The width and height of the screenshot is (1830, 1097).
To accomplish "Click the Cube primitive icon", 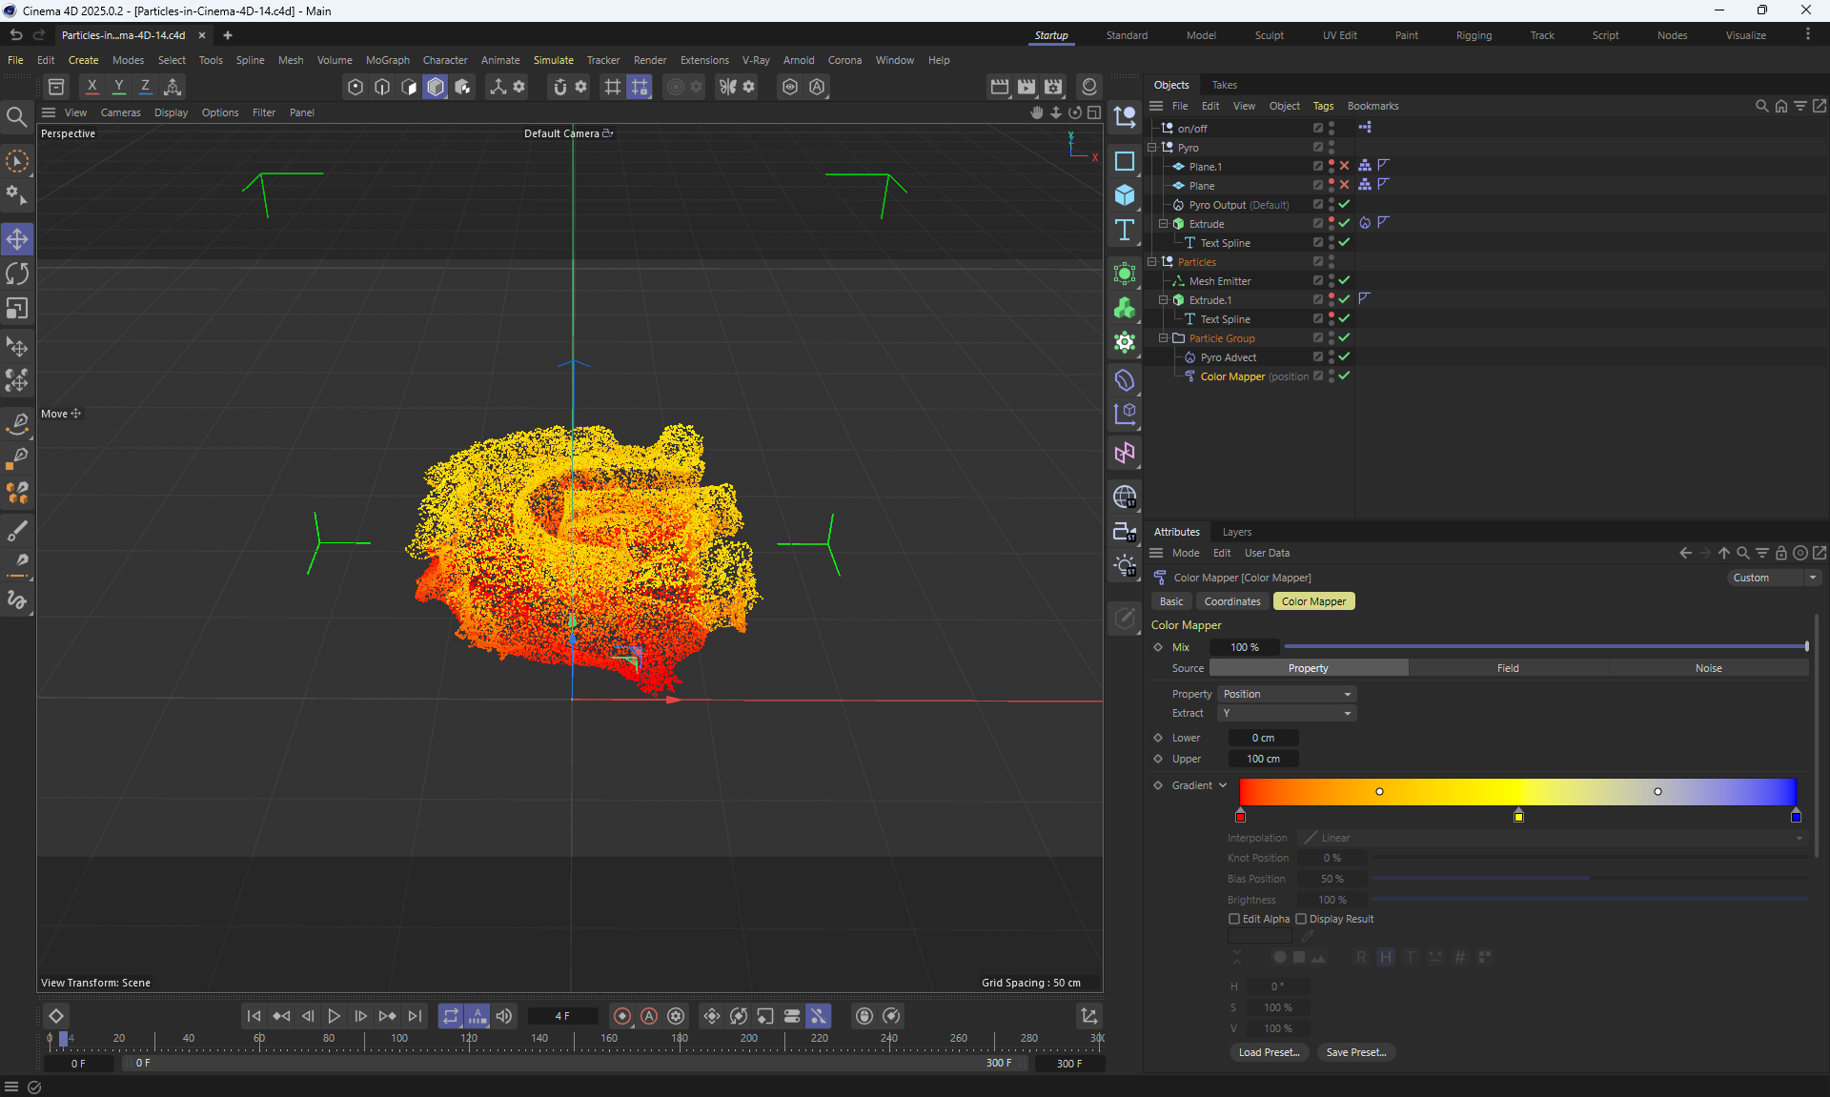I will (1125, 195).
